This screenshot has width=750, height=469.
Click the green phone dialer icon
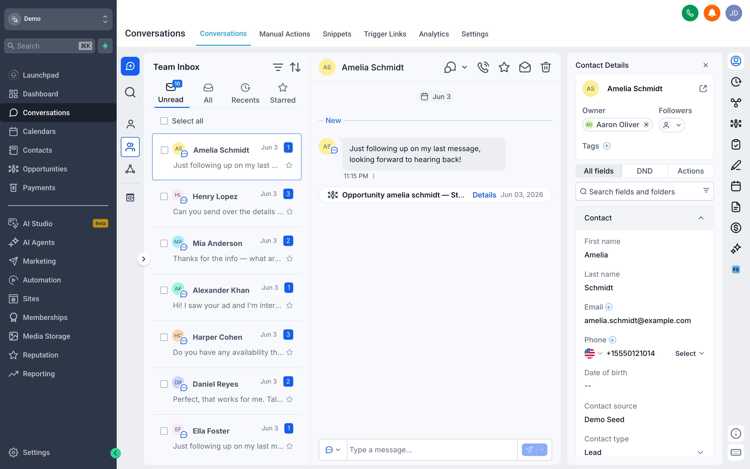tap(690, 13)
